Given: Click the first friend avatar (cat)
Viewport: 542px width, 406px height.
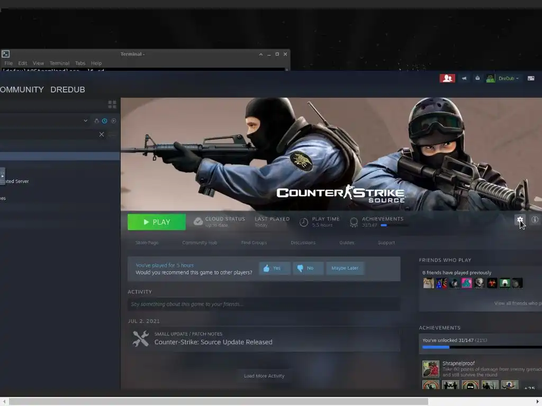Looking at the screenshot, I should pyautogui.click(x=428, y=283).
